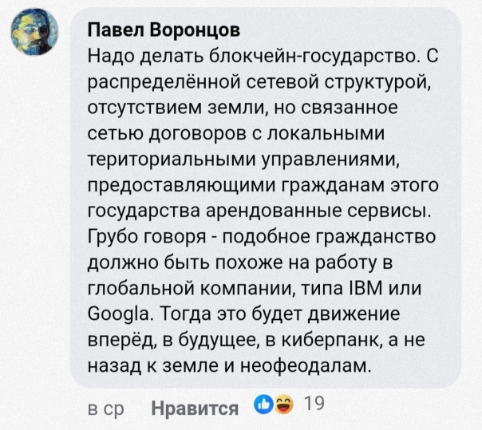Open the author name Павел Воронцов

pos(164,32)
